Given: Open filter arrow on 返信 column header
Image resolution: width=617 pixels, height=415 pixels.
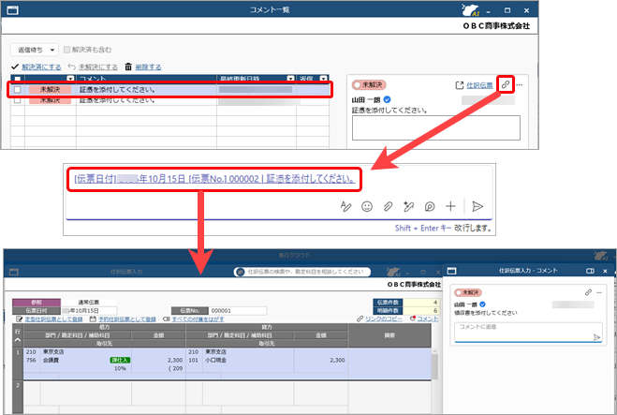Looking at the screenshot, I should 324,79.
